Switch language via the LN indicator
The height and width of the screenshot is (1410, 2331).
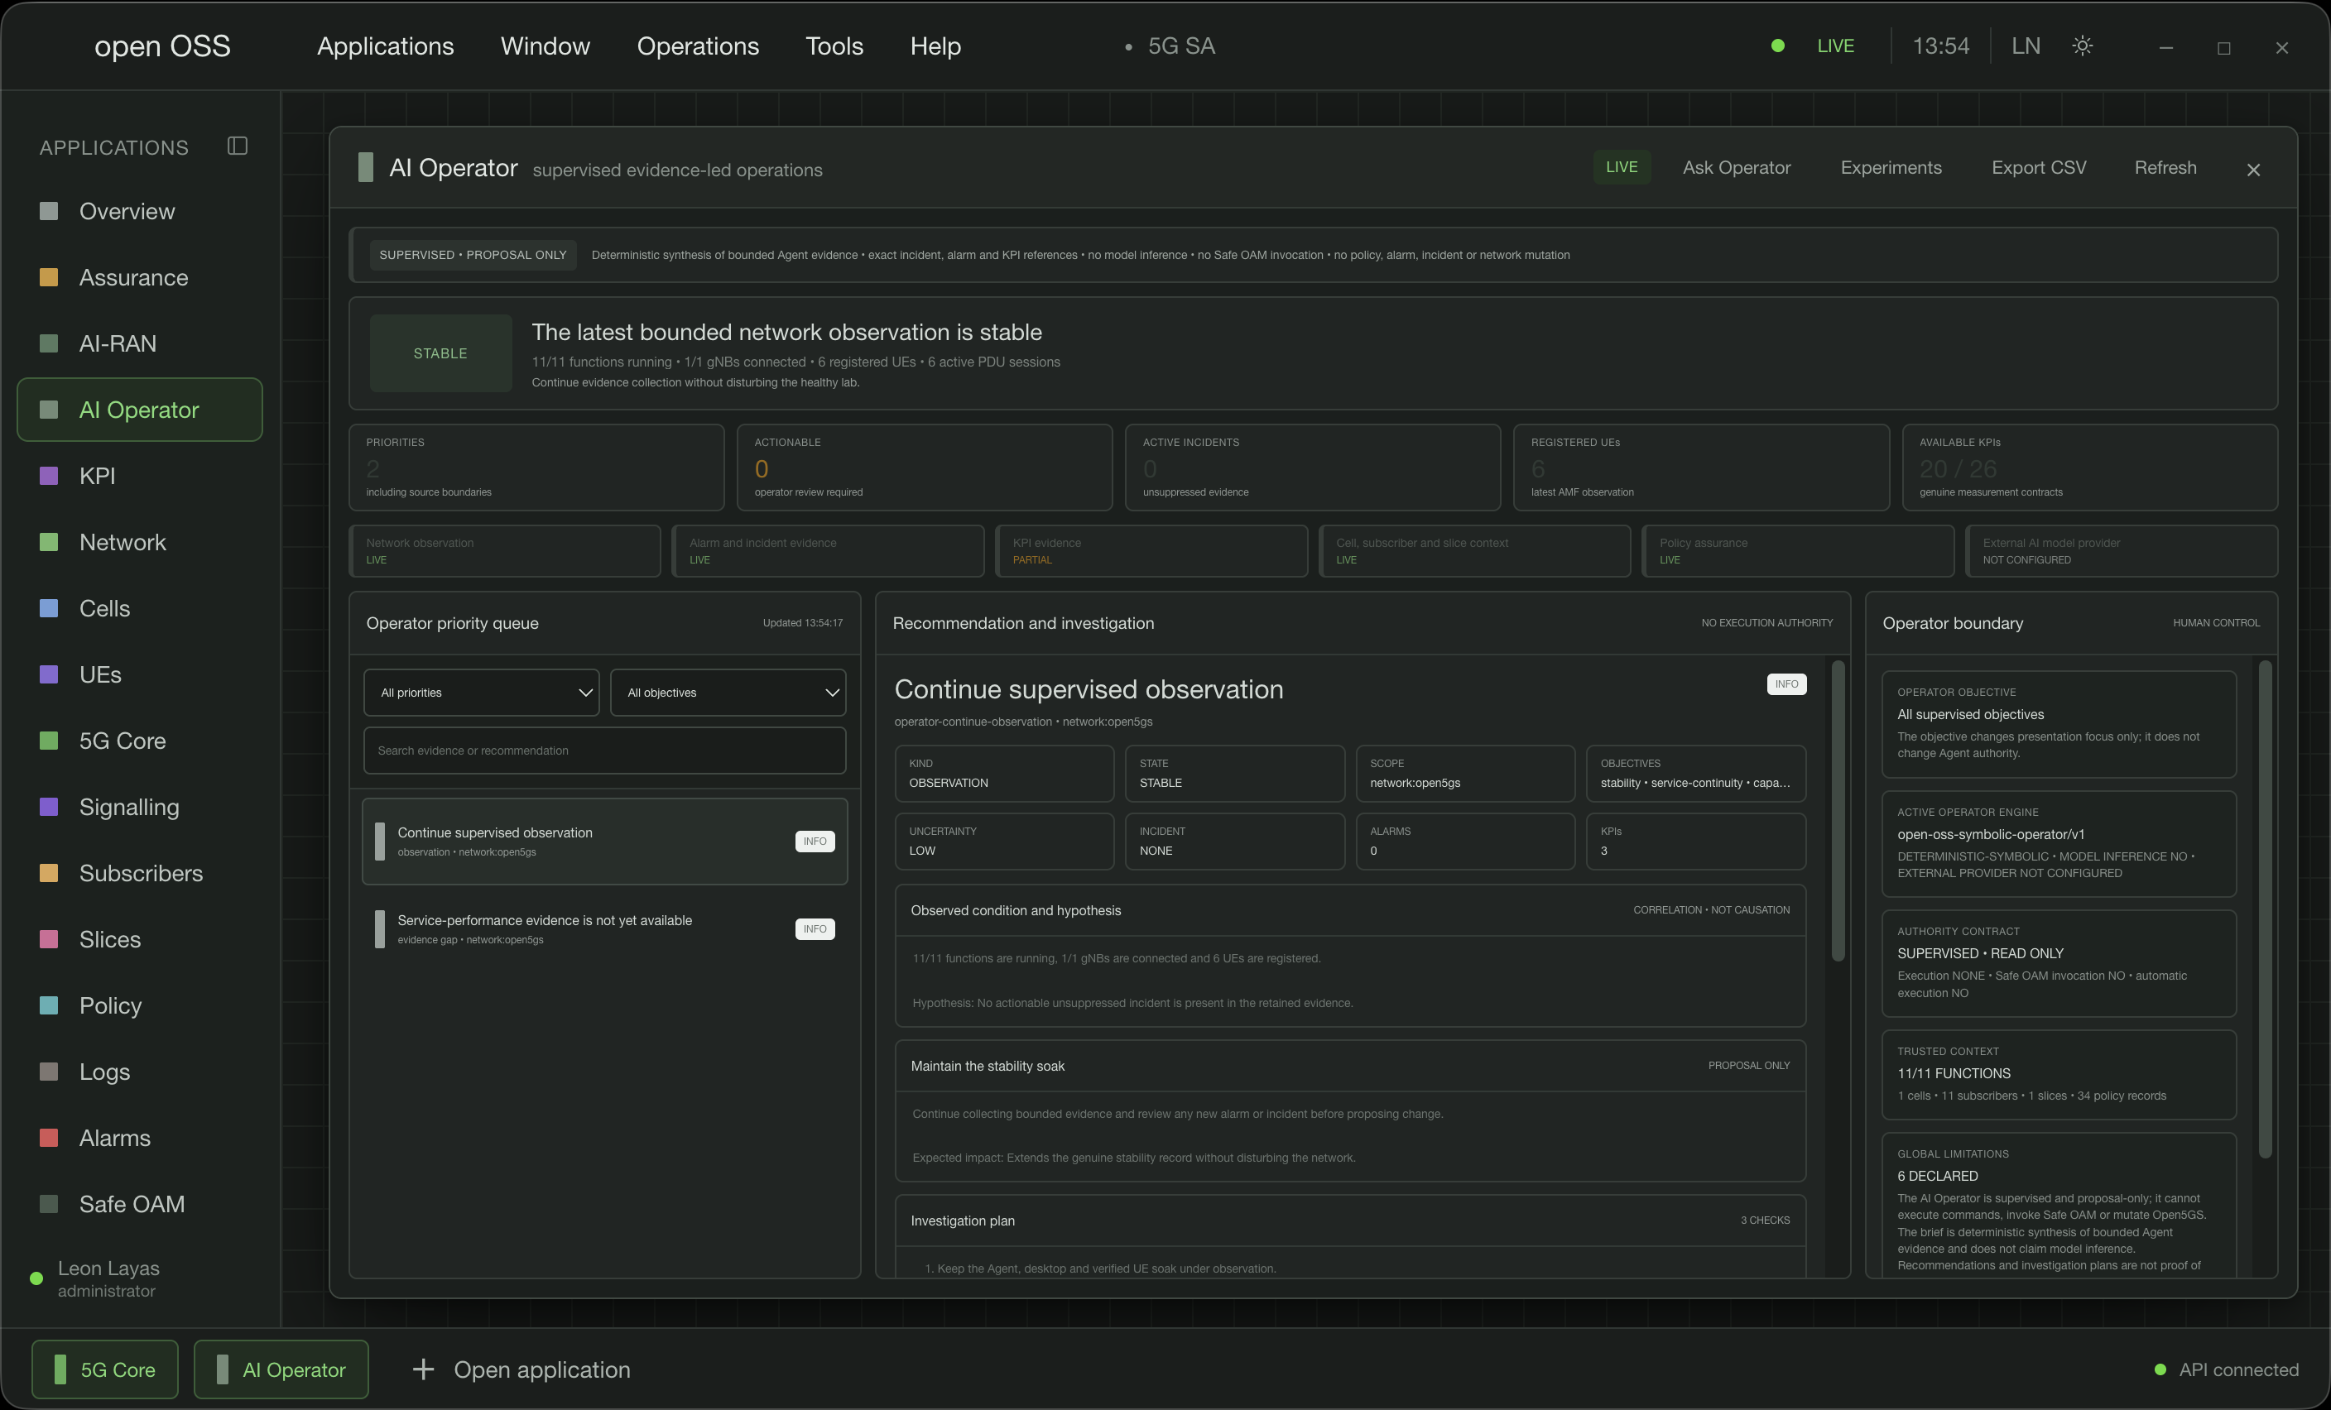tap(2026, 46)
